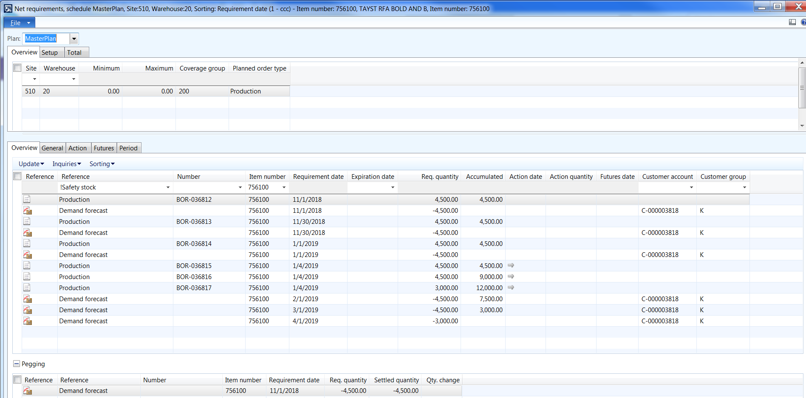The height and width of the screenshot is (398, 806).
Task: Click C-000003818 customer account for 4/1/2019
Action: [667, 321]
